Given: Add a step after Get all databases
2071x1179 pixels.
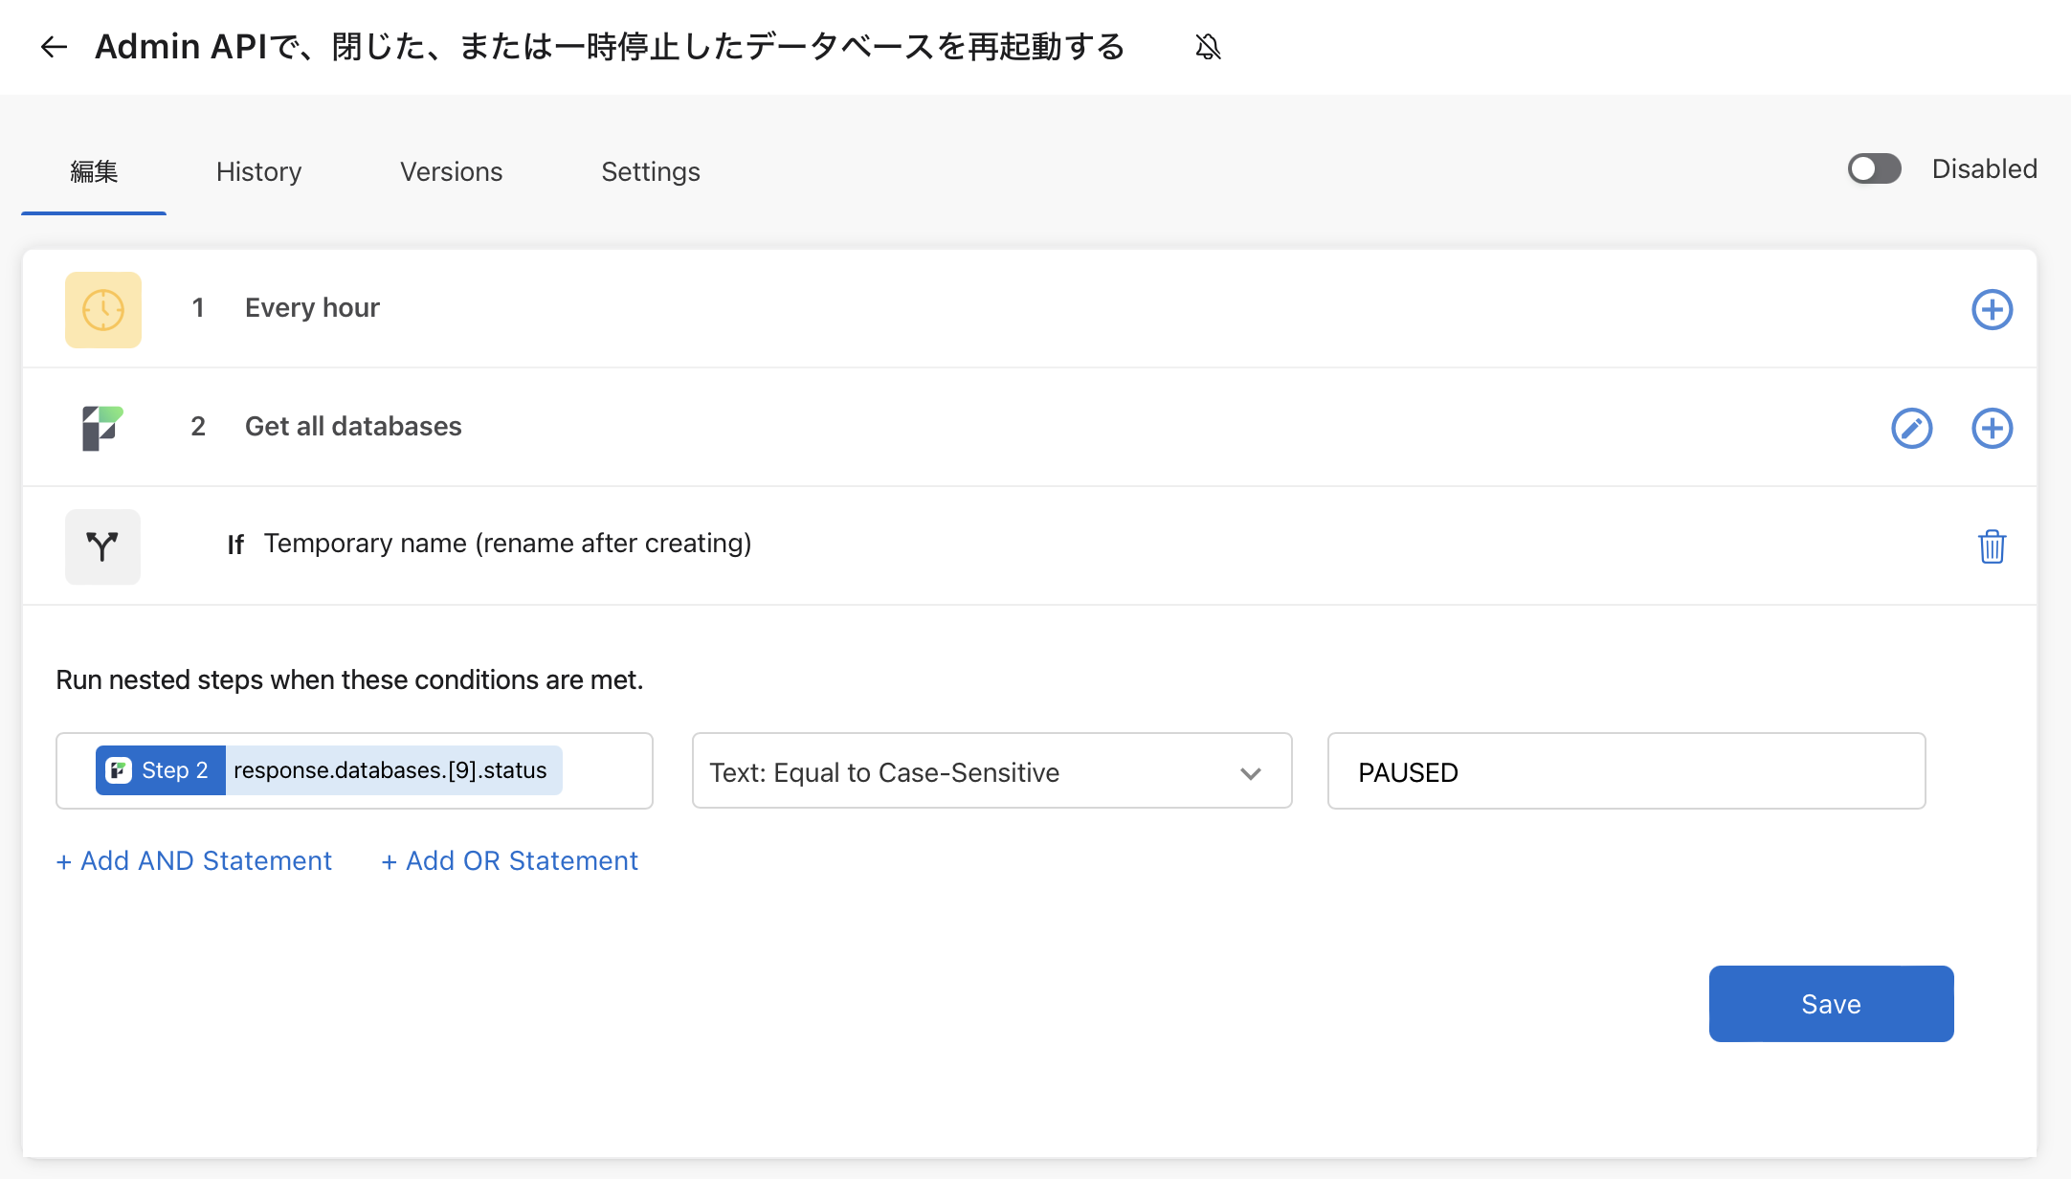Looking at the screenshot, I should tap(1992, 428).
